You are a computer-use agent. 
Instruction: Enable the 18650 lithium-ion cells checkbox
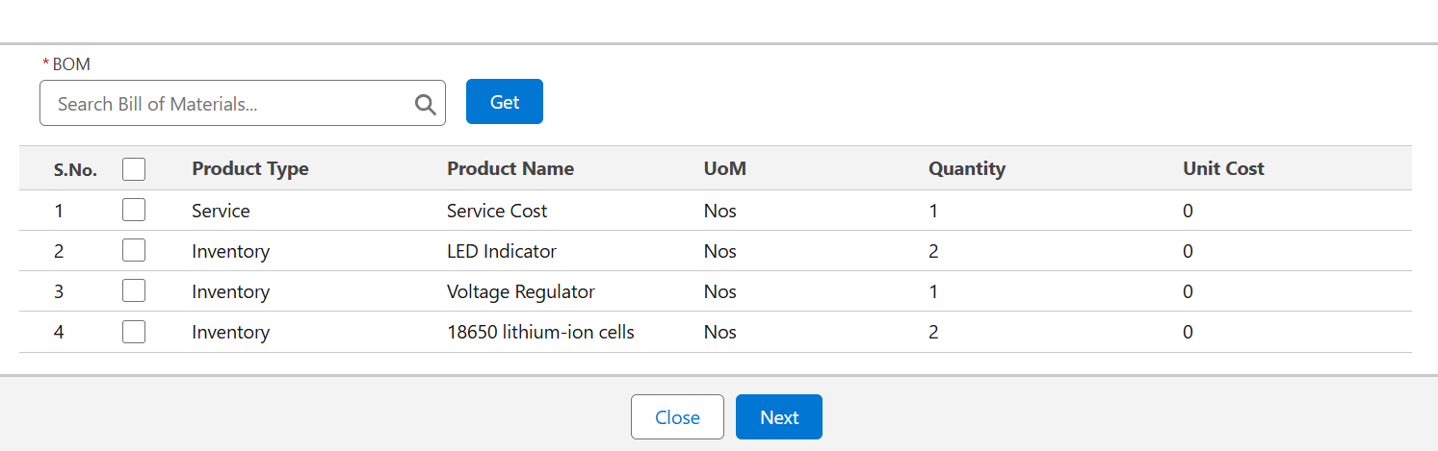tap(134, 332)
